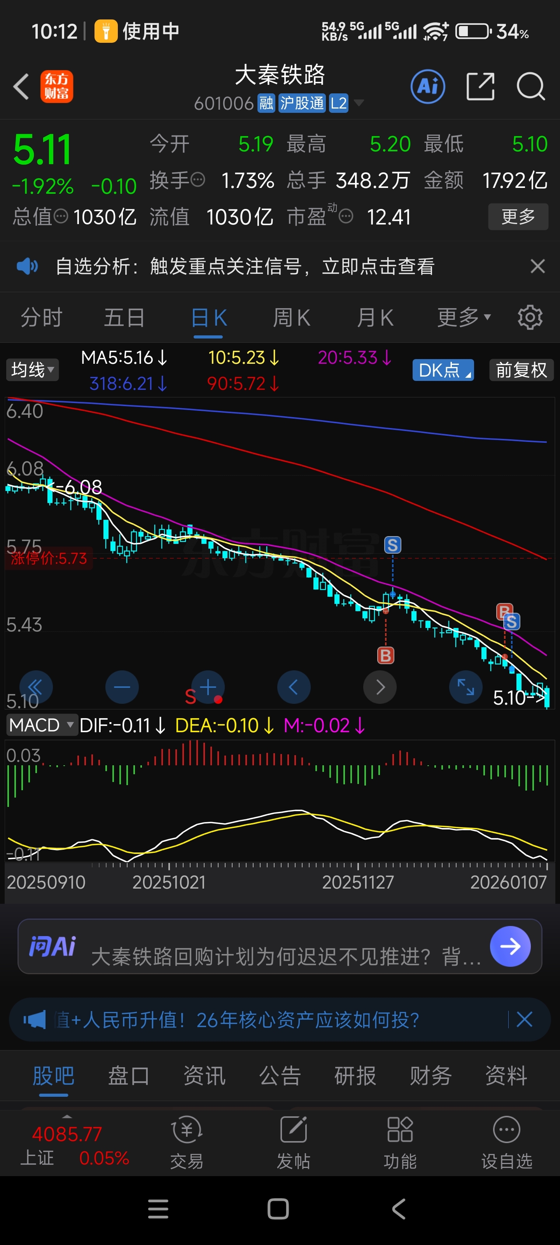Tap the MA5:5.16 moving average value

(124, 358)
